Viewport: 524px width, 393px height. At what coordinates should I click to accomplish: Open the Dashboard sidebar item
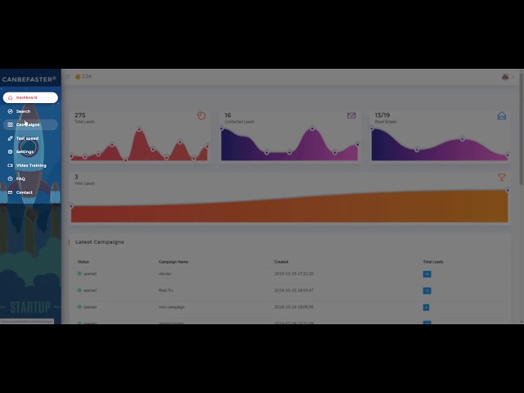click(x=30, y=97)
